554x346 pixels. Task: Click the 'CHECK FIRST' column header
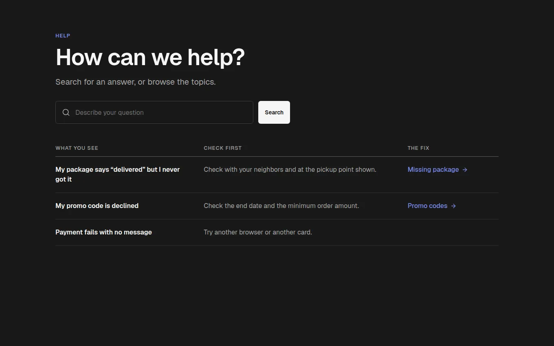coord(222,148)
